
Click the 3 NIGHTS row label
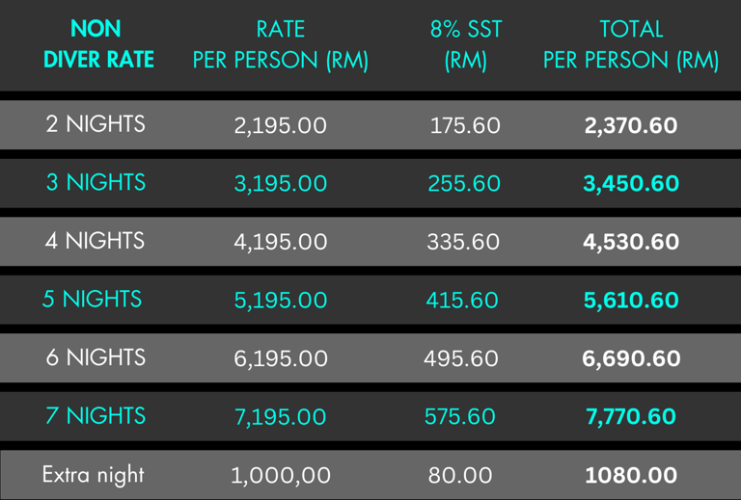pyautogui.click(x=96, y=182)
